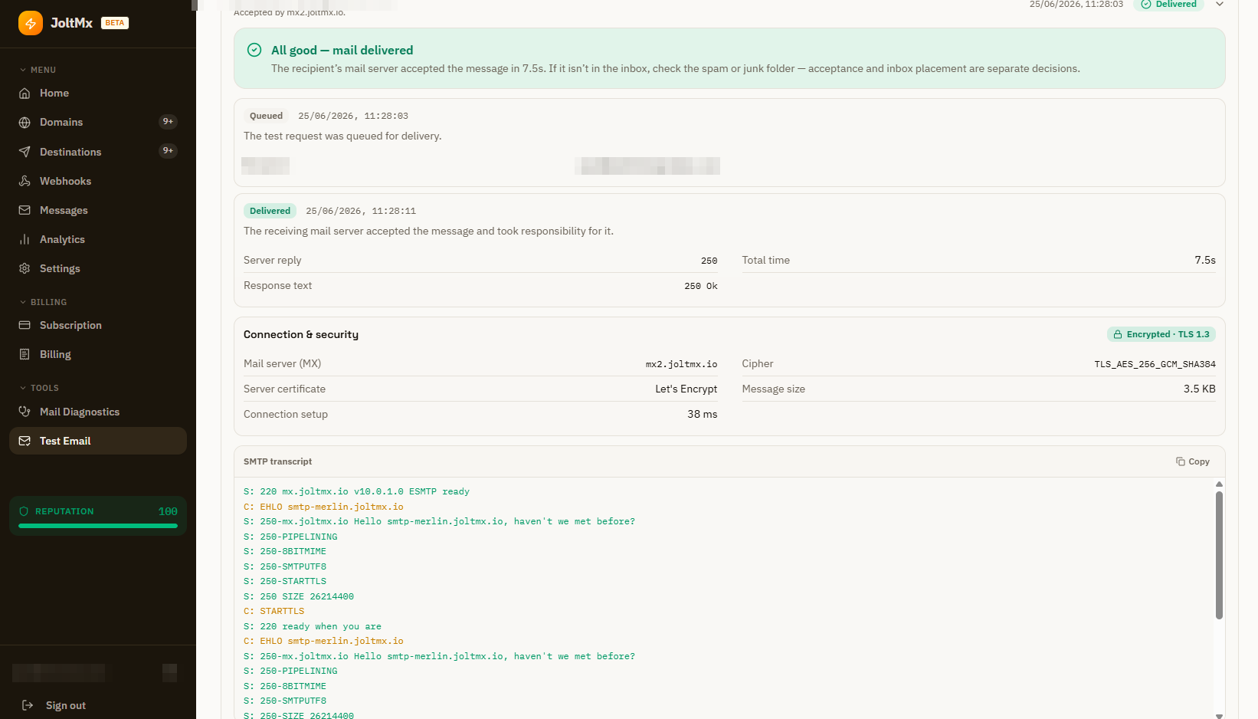Image resolution: width=1258 pixels, height=719 pixels.
Task: Click the Encrypted · TLS 1.3 badge
Action: [1161, 334]
